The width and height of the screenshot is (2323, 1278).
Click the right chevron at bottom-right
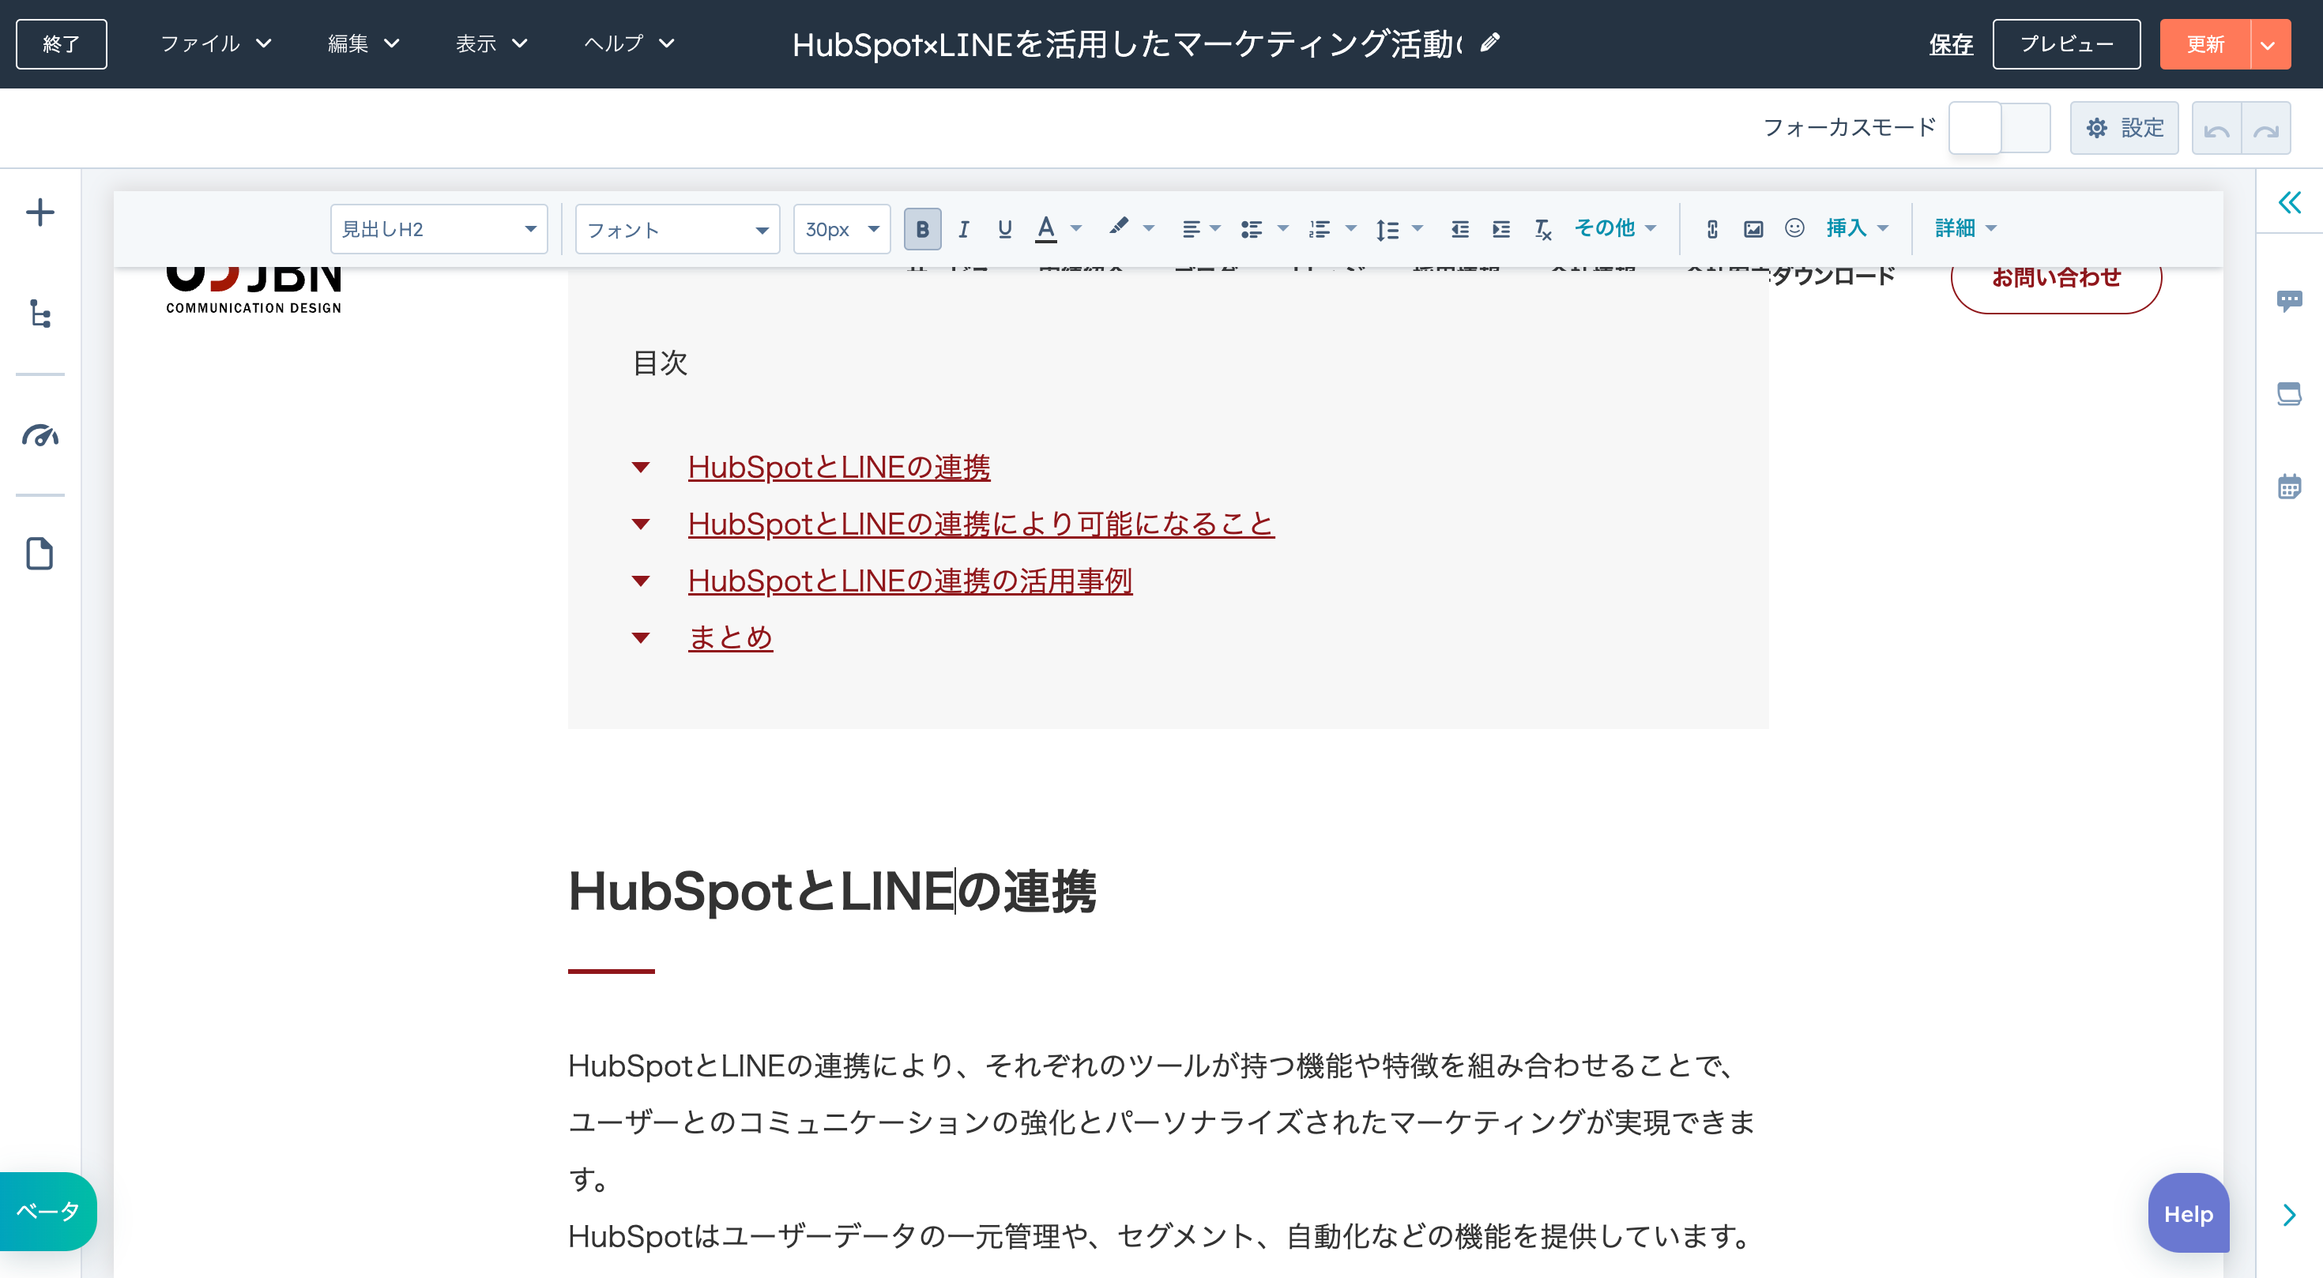(2289, 1215)
